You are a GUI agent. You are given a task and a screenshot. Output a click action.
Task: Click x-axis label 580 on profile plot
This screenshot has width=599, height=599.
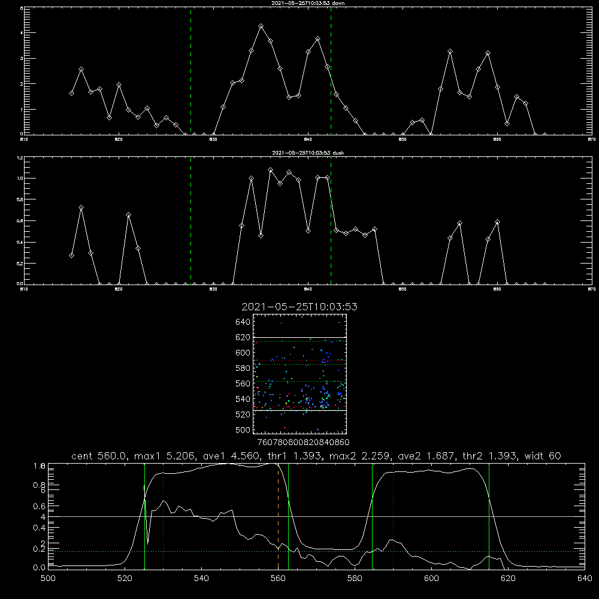click(355, 579)
